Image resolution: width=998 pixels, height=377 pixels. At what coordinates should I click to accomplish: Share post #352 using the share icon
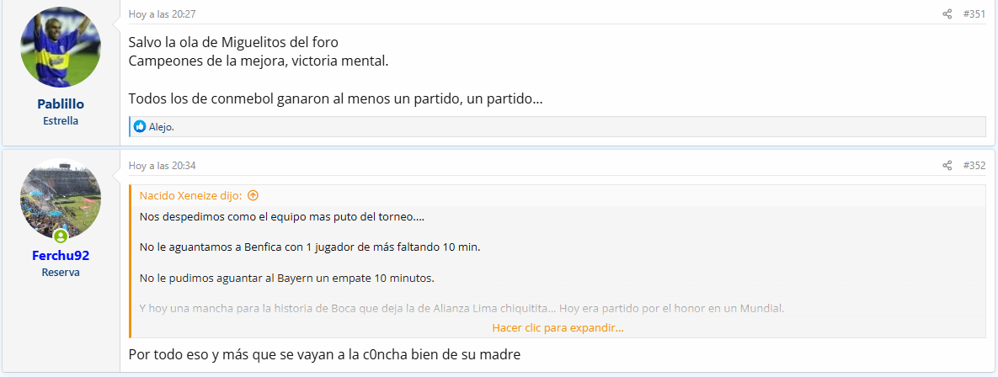click(947, 165)
